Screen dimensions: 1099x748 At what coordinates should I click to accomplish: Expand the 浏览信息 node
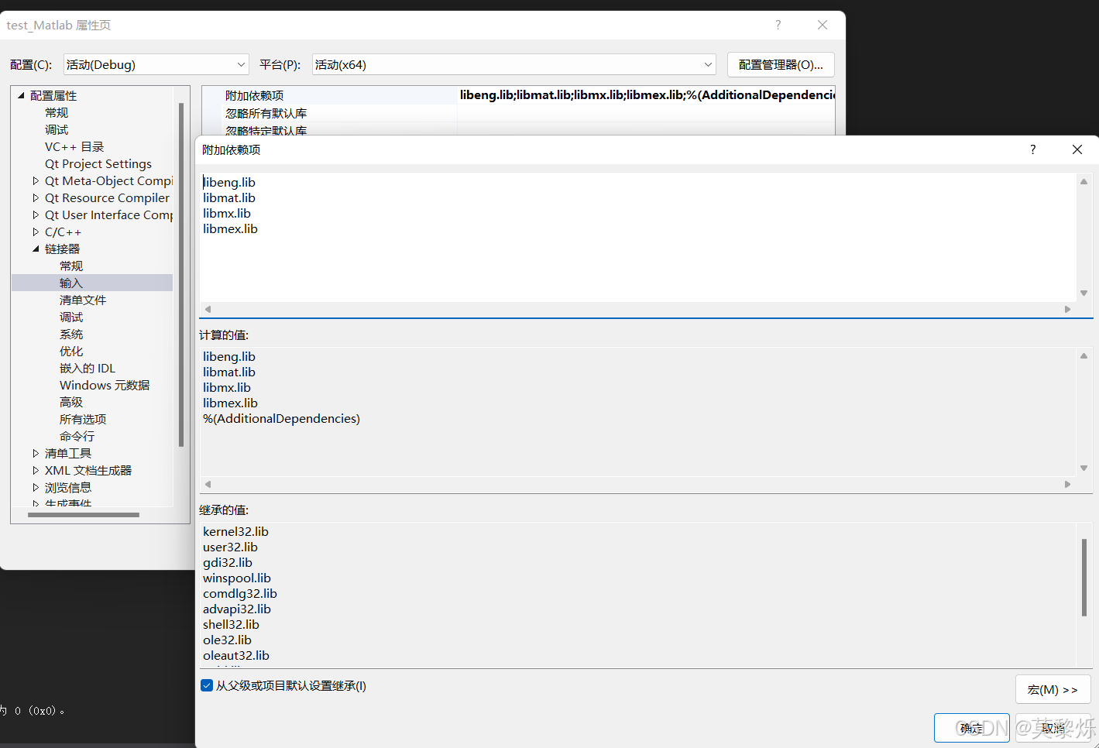coord(36,487)
